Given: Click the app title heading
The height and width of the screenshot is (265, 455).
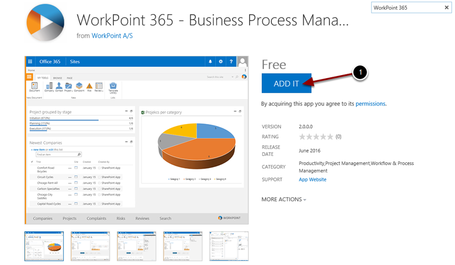Looking at the screenshot, I should tap(212, 20).
